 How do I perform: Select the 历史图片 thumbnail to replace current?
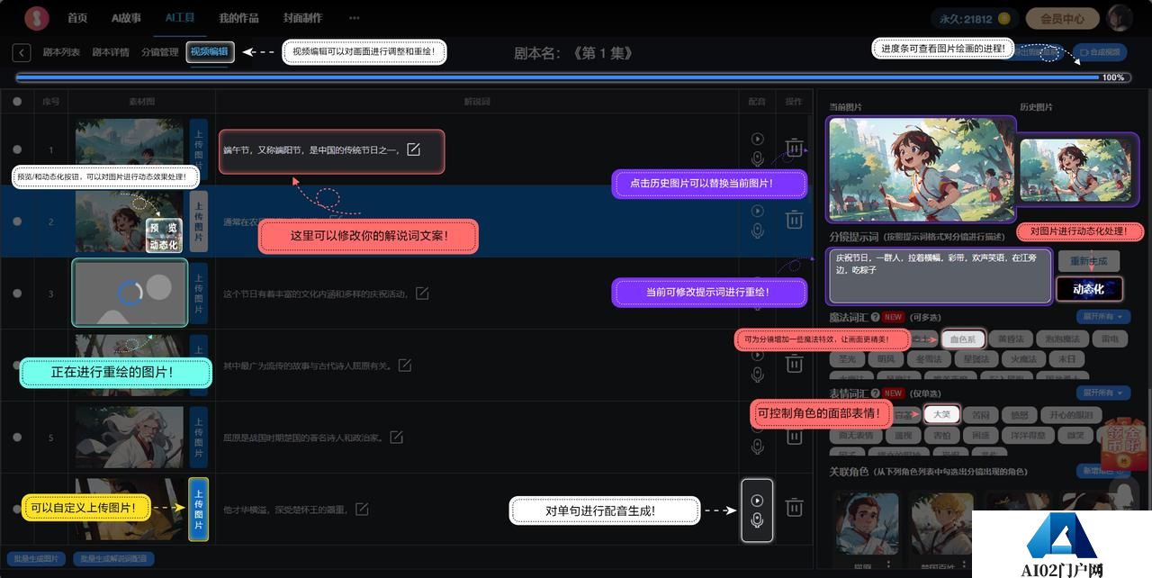[x=1077, y=171]
